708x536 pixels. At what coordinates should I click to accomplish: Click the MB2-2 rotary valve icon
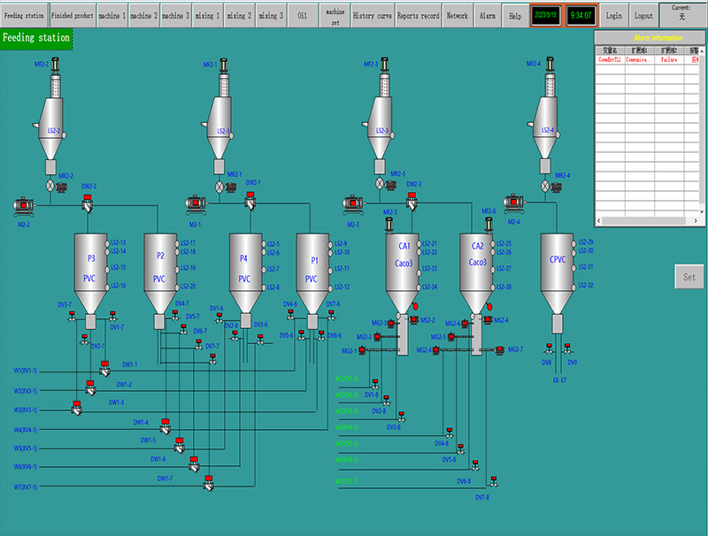click(x=50, y=186)
